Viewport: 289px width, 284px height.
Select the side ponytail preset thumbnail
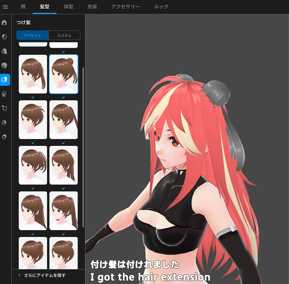pyautogui.click(x=33, y=165)
